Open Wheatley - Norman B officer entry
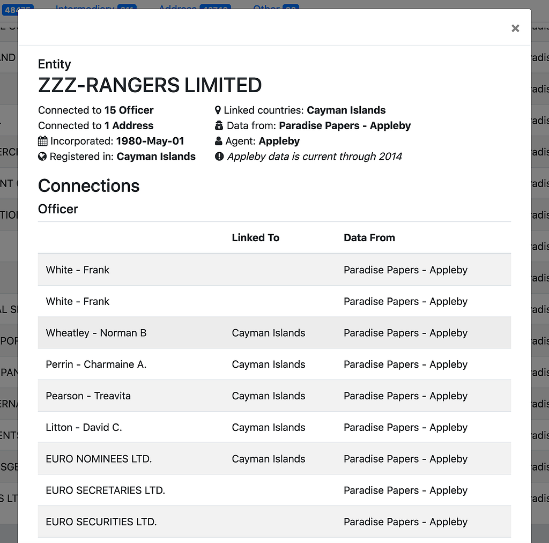549x543 pixels. point(96,333)
